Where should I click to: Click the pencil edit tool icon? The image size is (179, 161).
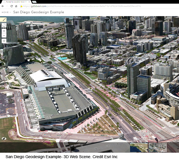click(x=4, y=20)
